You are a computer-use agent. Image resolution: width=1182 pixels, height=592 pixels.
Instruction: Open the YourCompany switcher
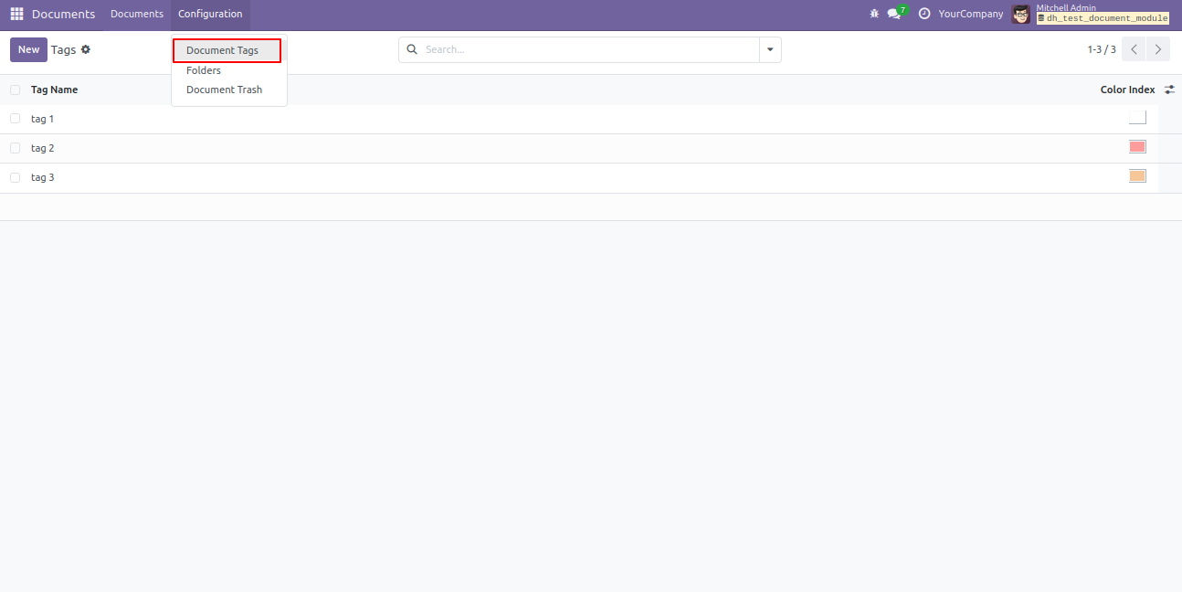tap(970, 14)
